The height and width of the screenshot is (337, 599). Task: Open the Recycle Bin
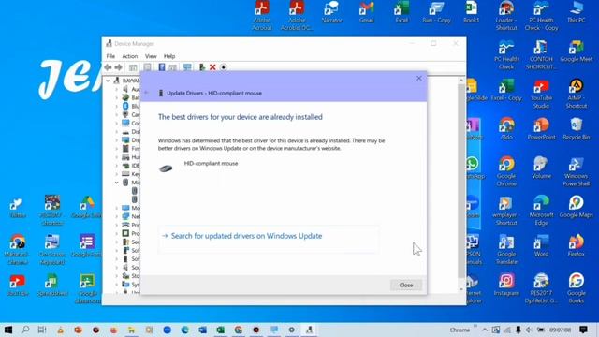tap(577, 129)
